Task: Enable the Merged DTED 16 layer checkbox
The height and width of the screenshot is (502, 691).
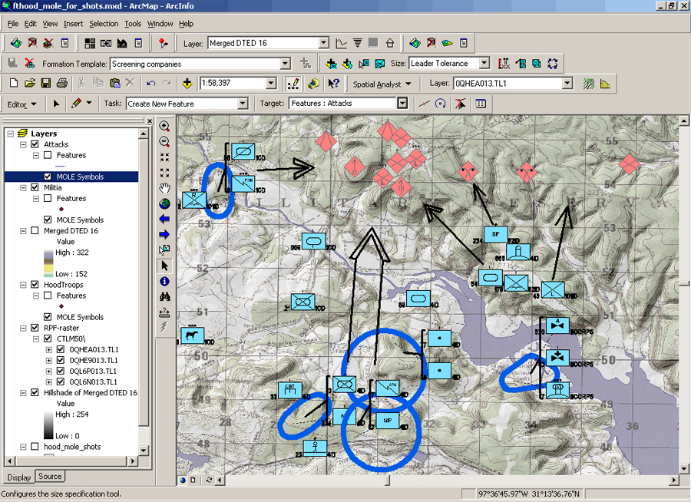Action: pyautogui.click(x=35, y=230)
